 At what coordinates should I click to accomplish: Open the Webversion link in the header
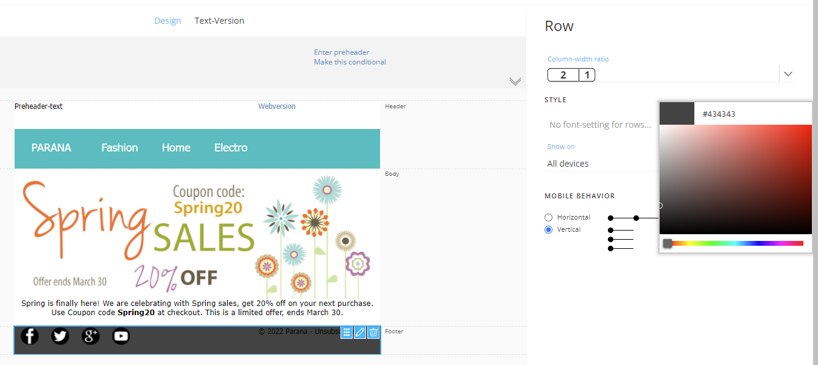[277, 106]
